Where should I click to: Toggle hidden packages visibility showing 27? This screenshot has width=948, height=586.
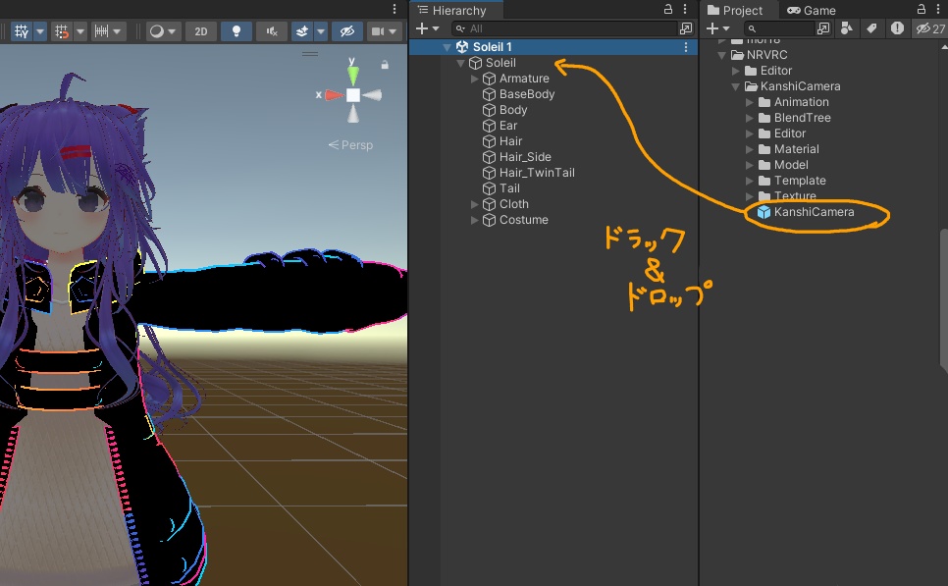coord(930,28)
